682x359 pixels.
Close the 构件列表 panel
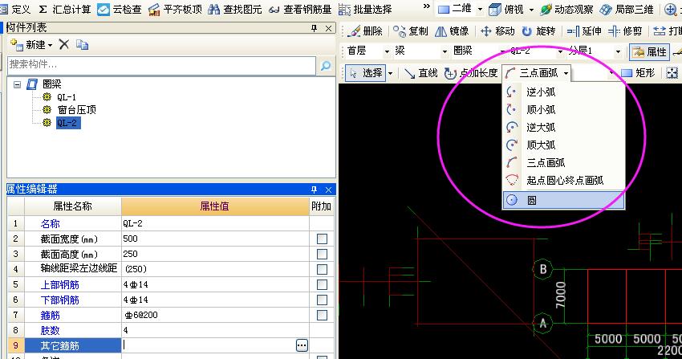click(329, 28)
